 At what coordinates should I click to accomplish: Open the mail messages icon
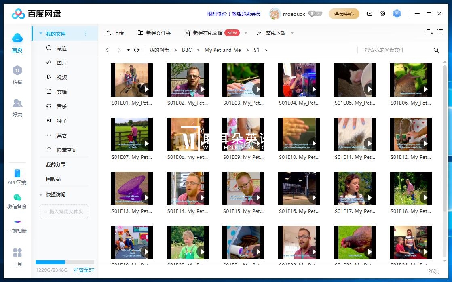coord(370,14)
